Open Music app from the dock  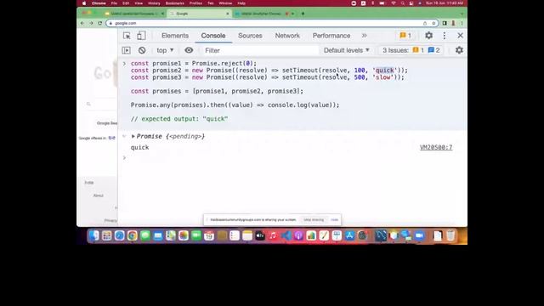273,236
